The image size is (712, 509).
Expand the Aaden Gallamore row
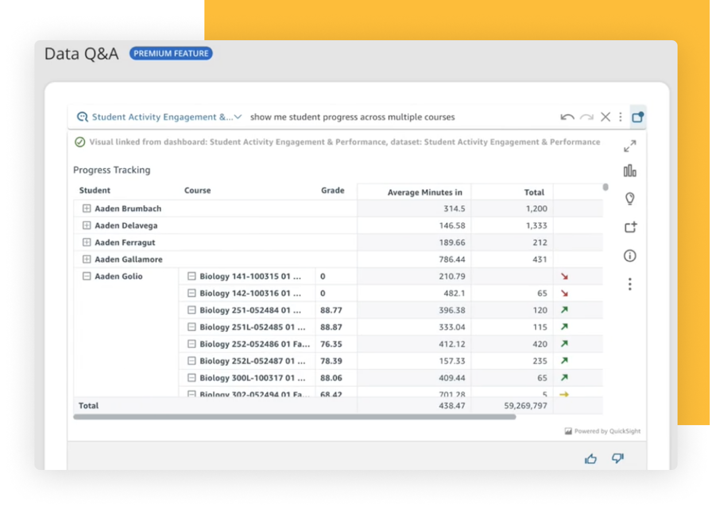(87, 260)
